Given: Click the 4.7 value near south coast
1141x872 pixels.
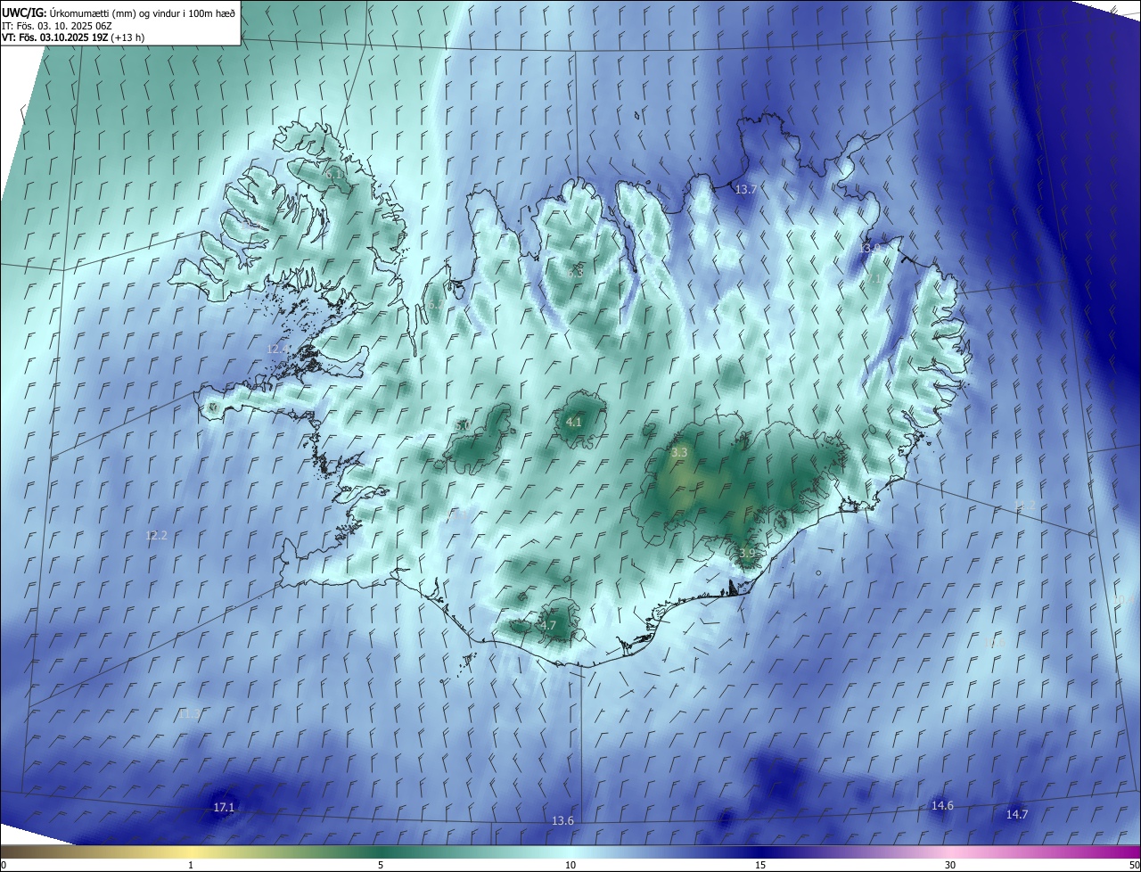Looking at the screenshot, I should (x=548, y=626).
